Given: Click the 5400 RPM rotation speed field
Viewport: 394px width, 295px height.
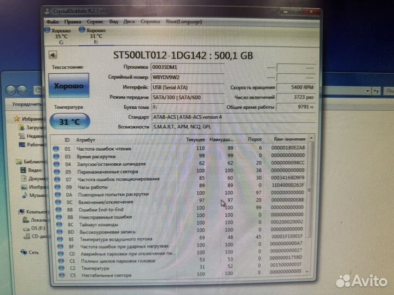Looking at the screenshot, I should (296, 87).
